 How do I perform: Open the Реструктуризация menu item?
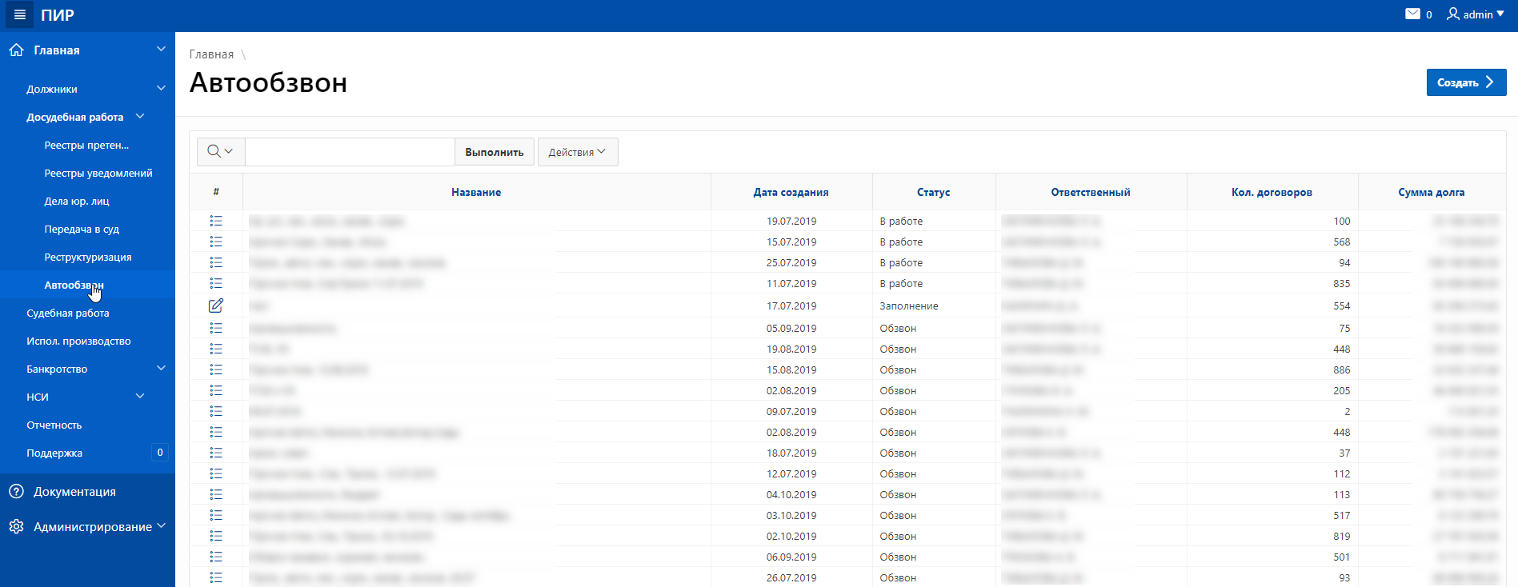coord(88,257)
